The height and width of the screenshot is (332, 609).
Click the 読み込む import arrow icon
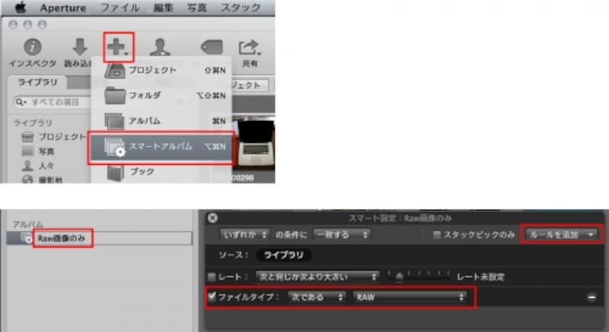pyautogui.click(x=80, y=47)
